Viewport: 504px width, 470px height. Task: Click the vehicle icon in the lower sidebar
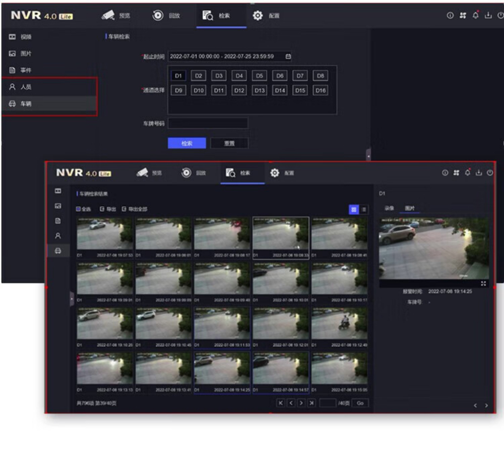click(58, 251)
